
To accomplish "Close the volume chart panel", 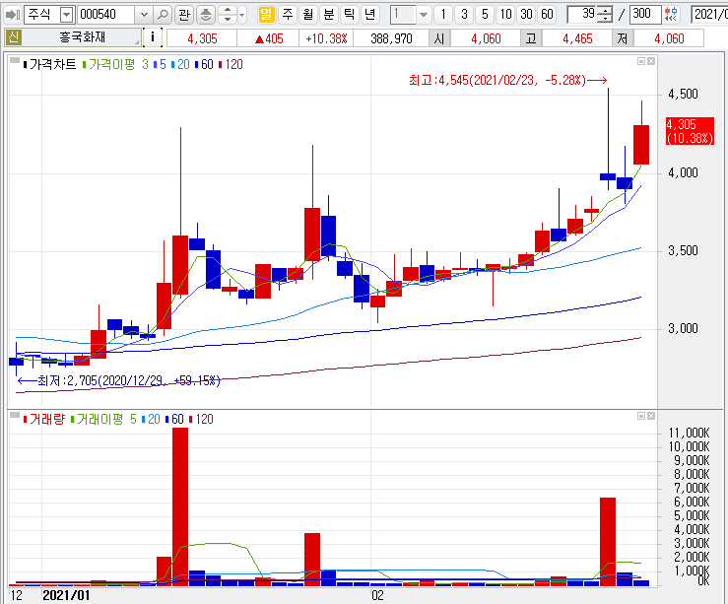I will tap(651, 416).
